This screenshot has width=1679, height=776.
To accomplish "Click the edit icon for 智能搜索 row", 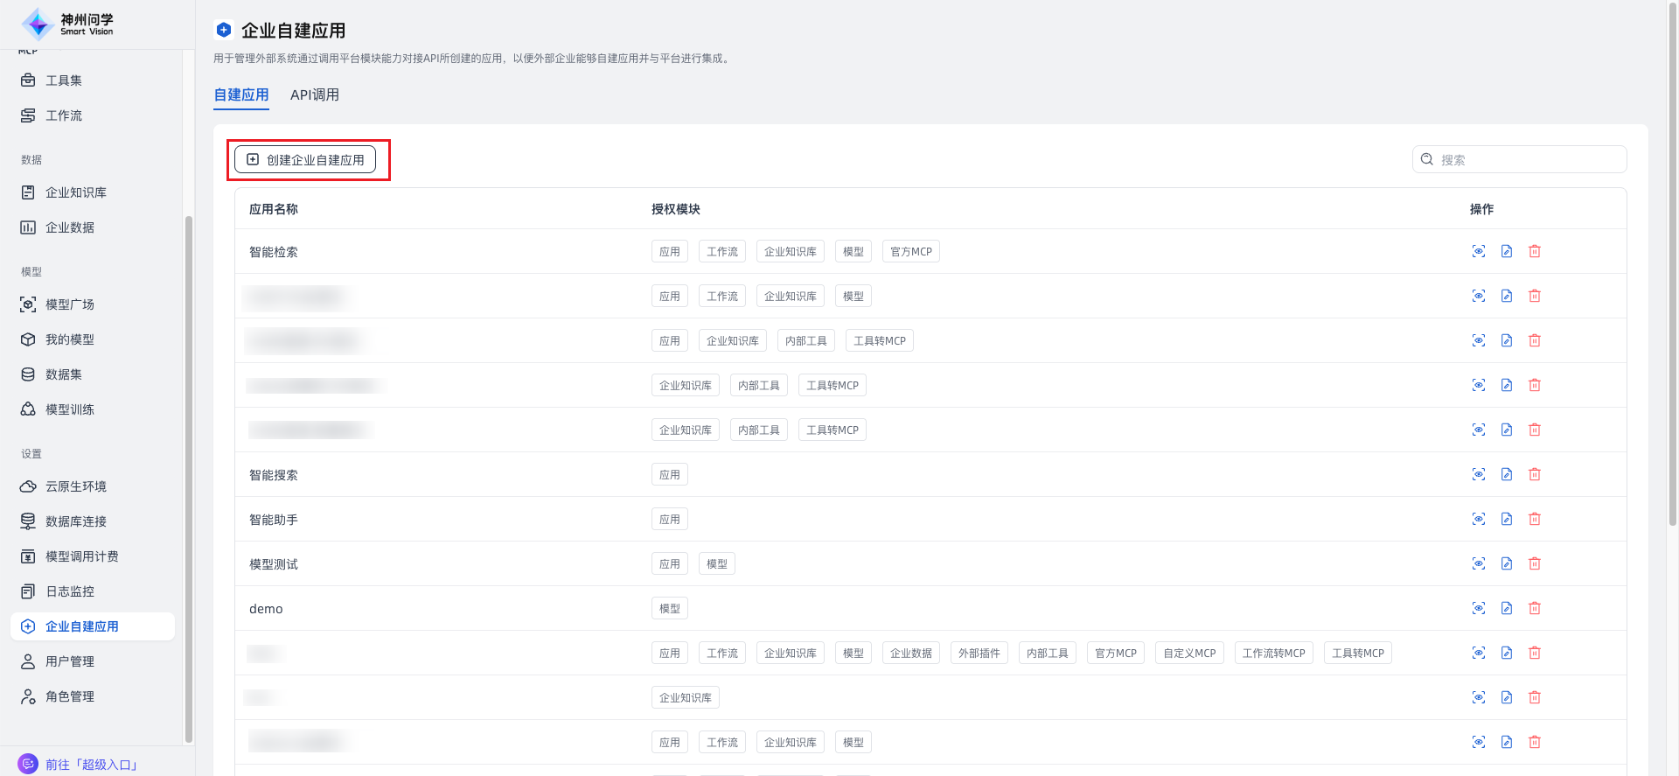I will [1506, 474].
